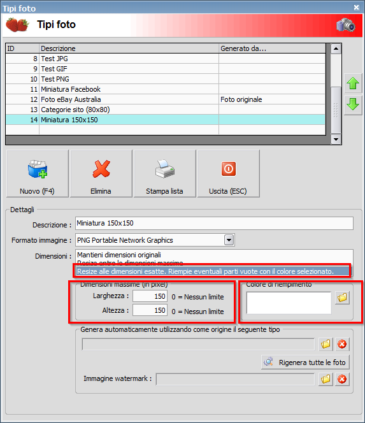Click the Uscita (ESC) button
The width and height of the screenshot is (365, 423).
(x=228, y=174)
